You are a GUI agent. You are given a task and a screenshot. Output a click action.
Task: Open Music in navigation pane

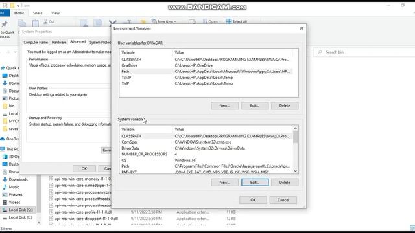pos(14,187)
